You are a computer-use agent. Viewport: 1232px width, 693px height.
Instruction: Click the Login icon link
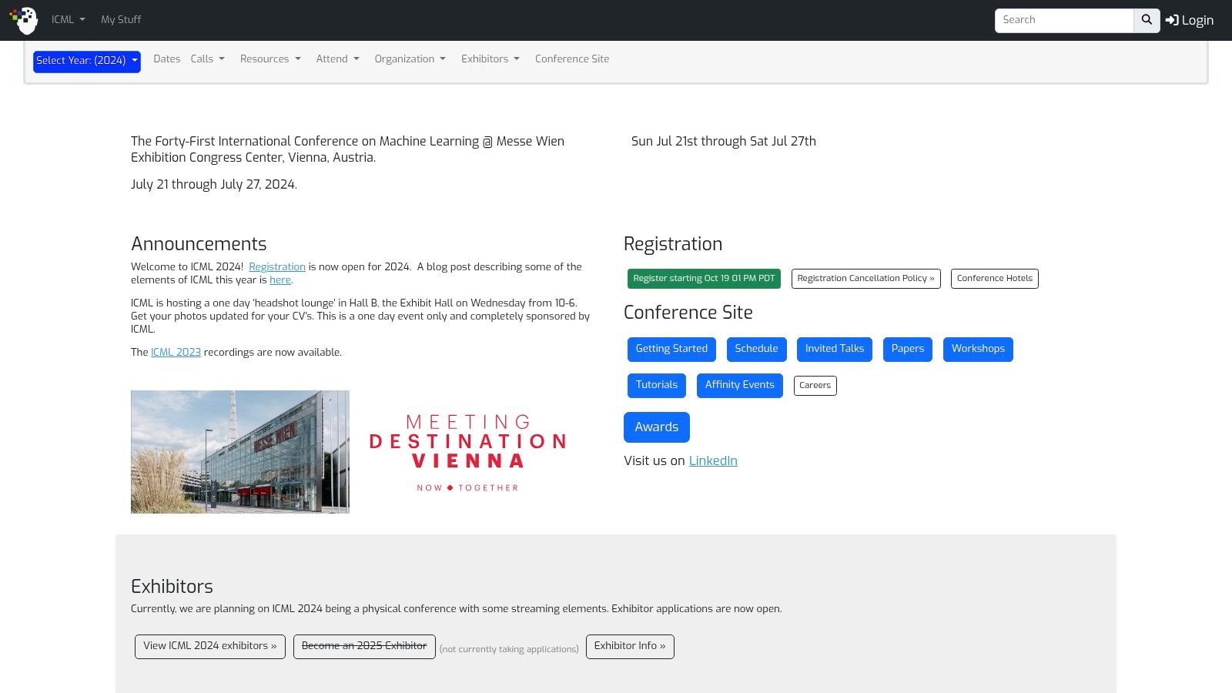(1189, 21)
